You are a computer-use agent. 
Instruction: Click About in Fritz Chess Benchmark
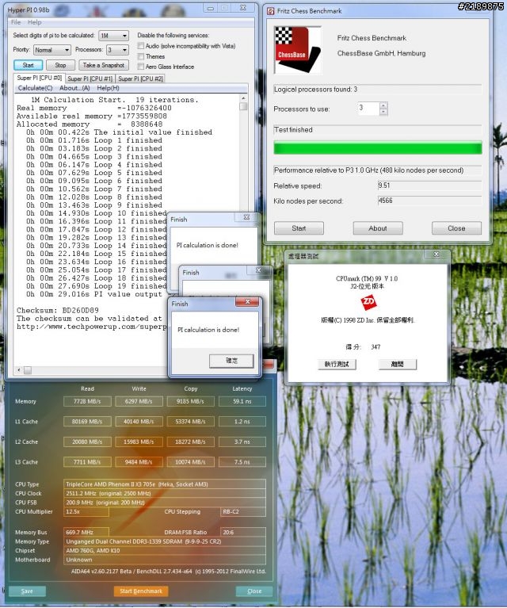[378, 228]
